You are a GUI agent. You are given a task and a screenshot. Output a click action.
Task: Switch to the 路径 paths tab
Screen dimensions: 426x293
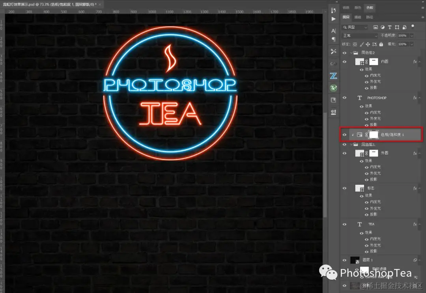click(x=370, y=17)
